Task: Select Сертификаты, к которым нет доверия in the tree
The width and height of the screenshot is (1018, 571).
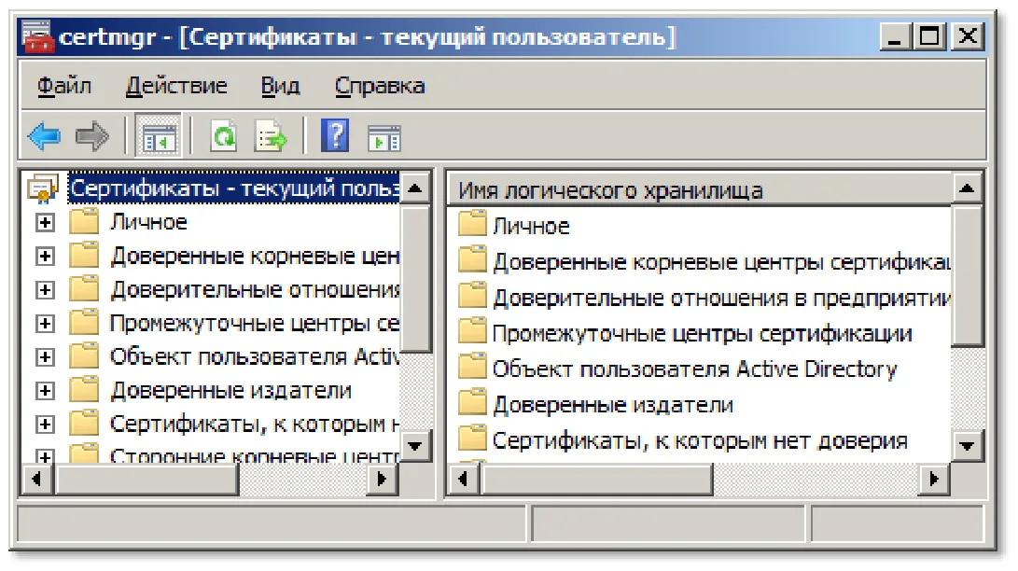Action: (x=255, y=425)
